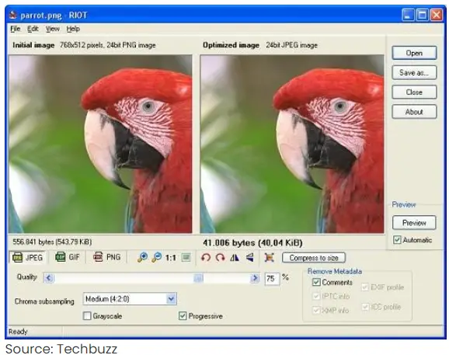The height and width of the screenshot is (355, 449).
Task: Click the Compress to size button
Action: tap(314, 258)
